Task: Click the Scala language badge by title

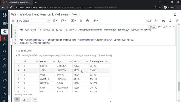Action: tap(75, 14)
